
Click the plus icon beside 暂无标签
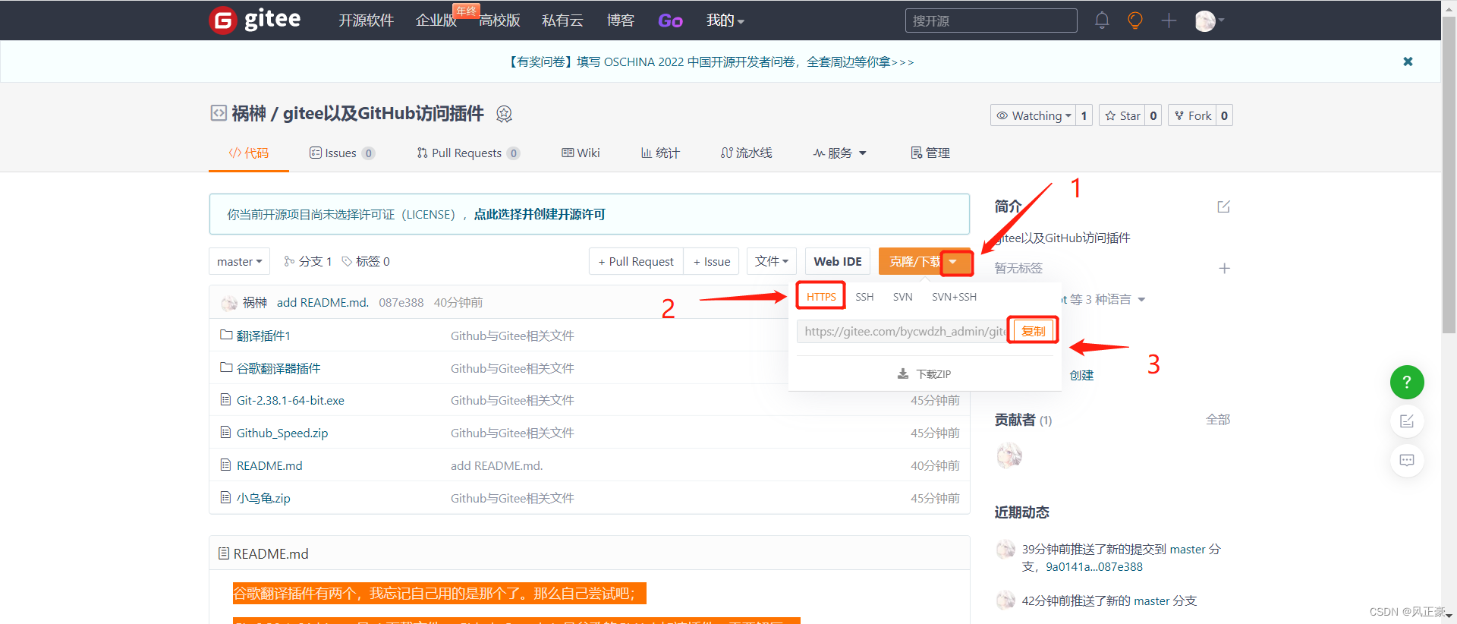pyautogui.click(x=1224, y=268)
